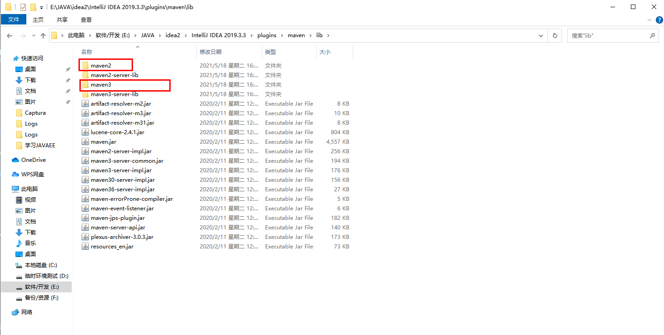Screen dimensions: 664x335
Task: Click the back navigation arrow
Action: pyautogui.click(x=10, y=35)
